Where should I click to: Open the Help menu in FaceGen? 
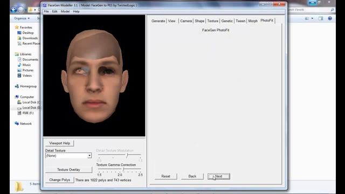(76, 11)
